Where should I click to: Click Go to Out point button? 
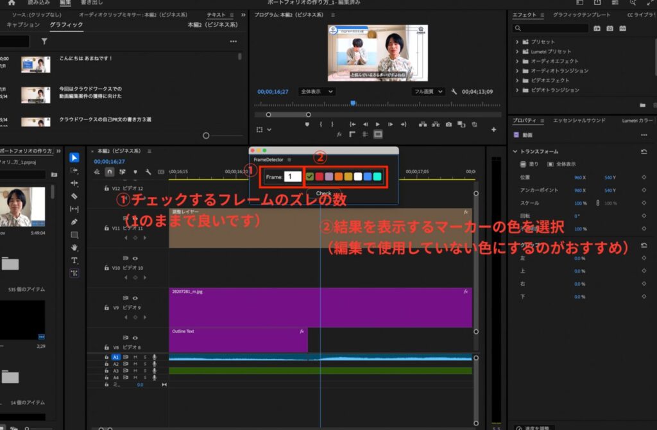[x=404, y=125]
